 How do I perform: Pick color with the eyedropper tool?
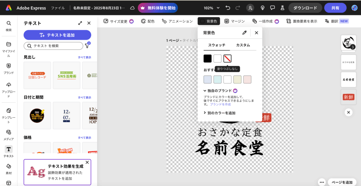click(244, 33)
